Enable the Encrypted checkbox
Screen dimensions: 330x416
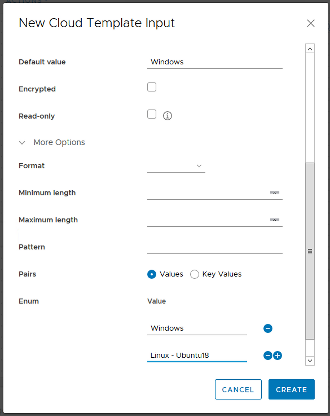point(152,87)
